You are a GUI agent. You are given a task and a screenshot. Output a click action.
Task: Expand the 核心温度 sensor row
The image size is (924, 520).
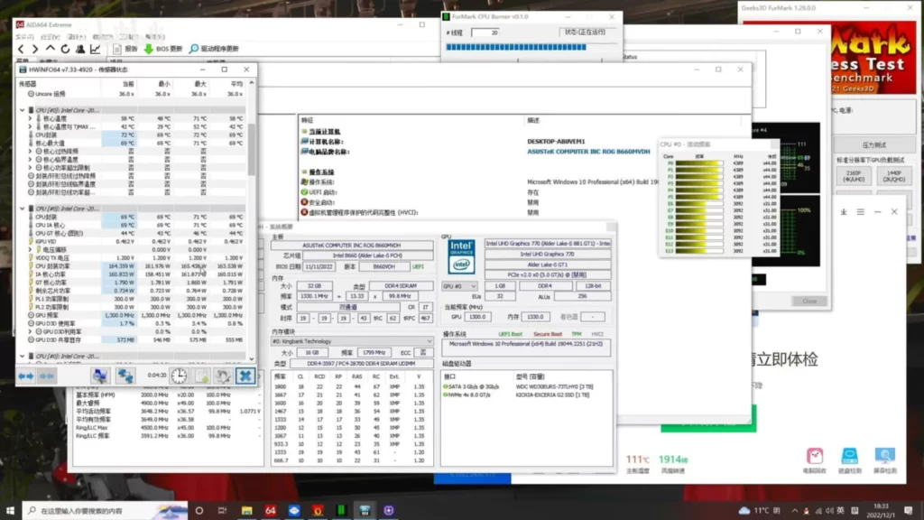(x=30, y=118)
